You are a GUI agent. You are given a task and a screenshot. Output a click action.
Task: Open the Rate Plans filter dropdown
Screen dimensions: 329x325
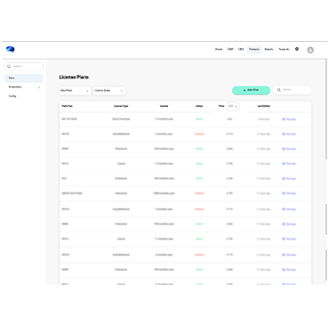(75, 91)
